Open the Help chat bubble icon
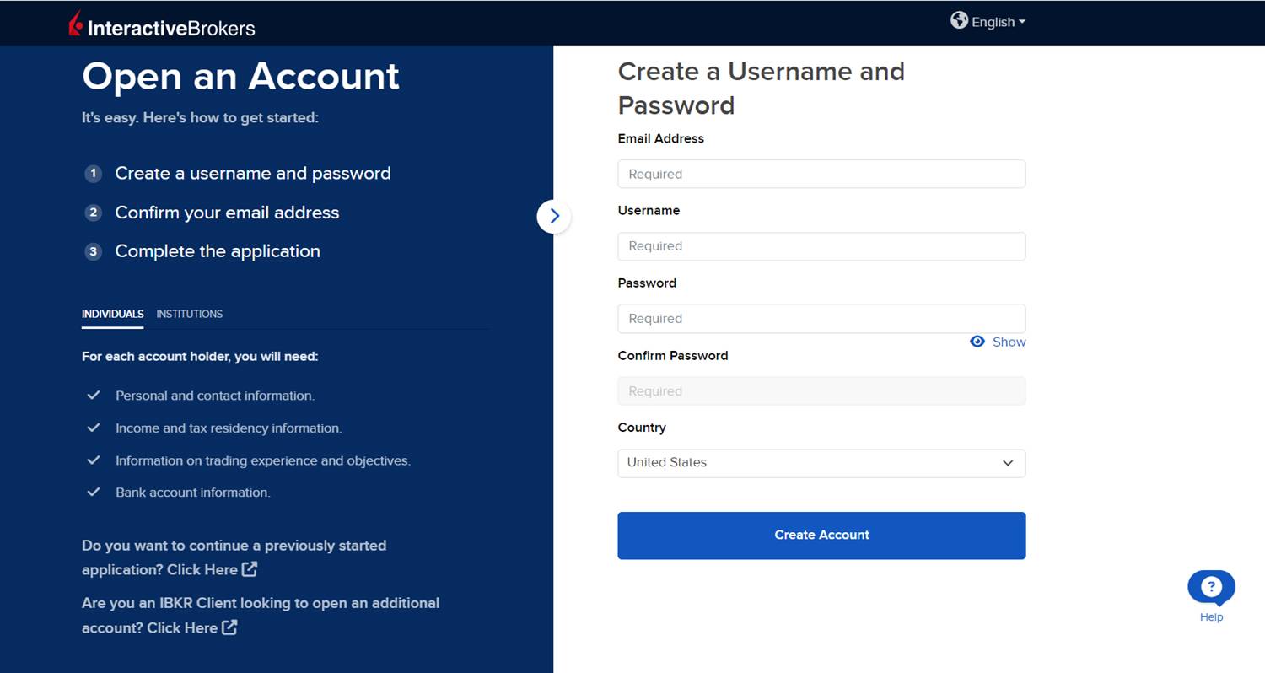 point(1211,588)
